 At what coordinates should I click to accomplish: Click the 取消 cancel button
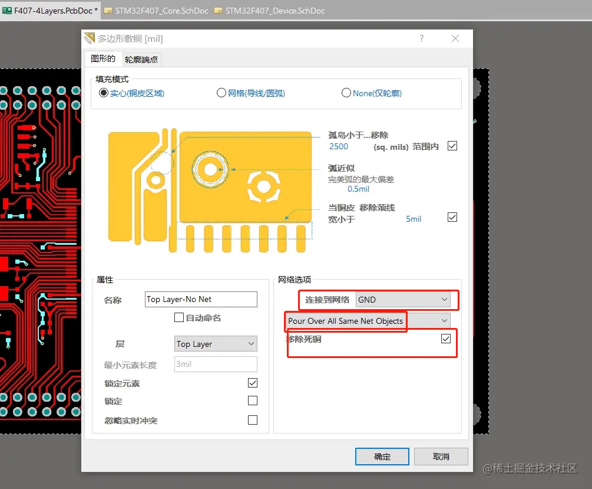tap(441, 457)
